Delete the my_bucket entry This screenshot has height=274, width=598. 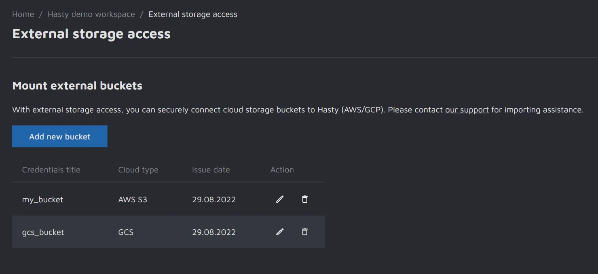[305, 199]
